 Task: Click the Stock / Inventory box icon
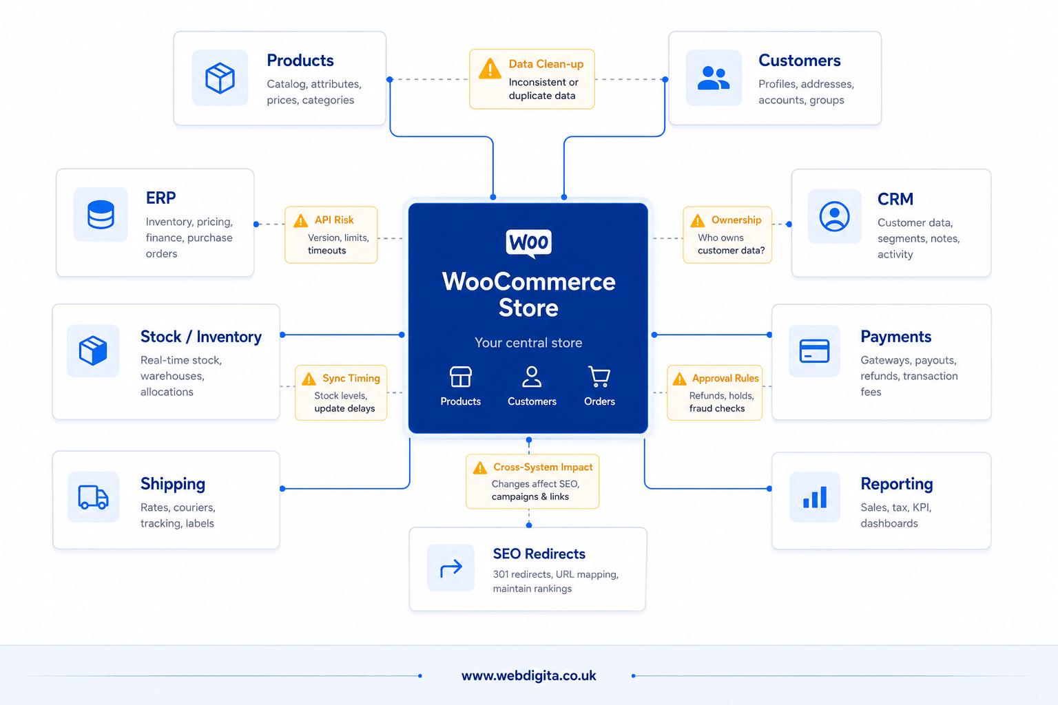point(93,350)
